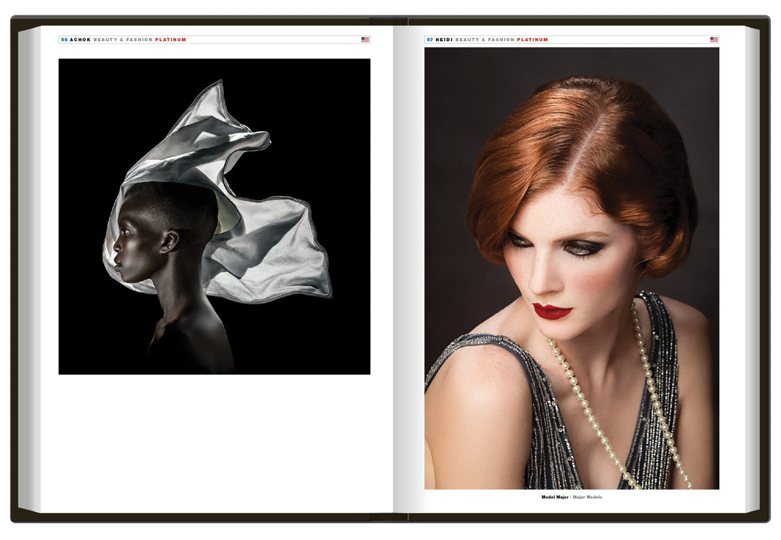Click the blank area below Achok photo
Viewport: 781px width, 540px height.
[215, 442]
